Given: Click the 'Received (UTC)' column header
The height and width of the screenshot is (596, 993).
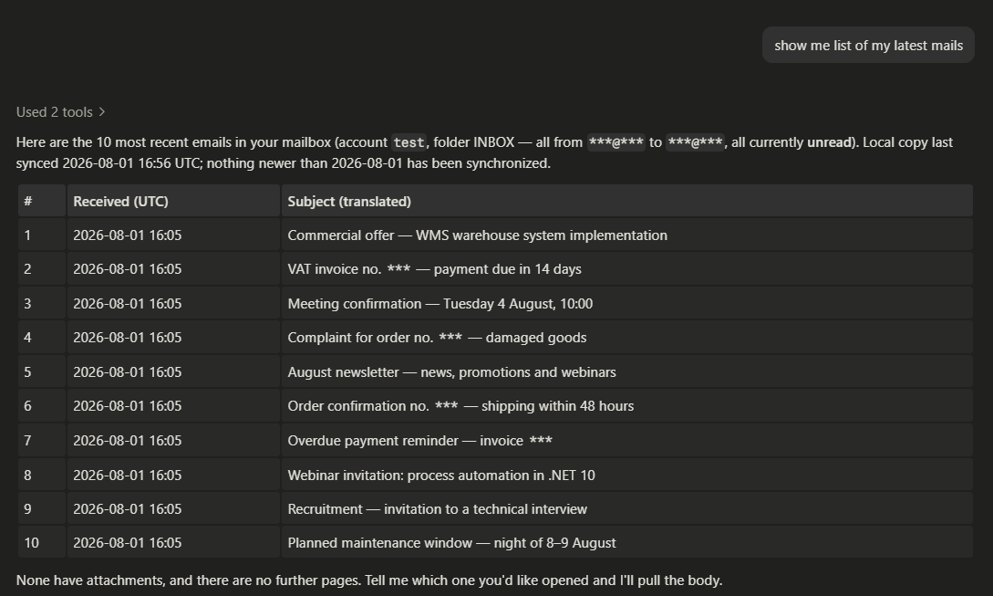Looking at the screenshot, I should tap(173, 201).
